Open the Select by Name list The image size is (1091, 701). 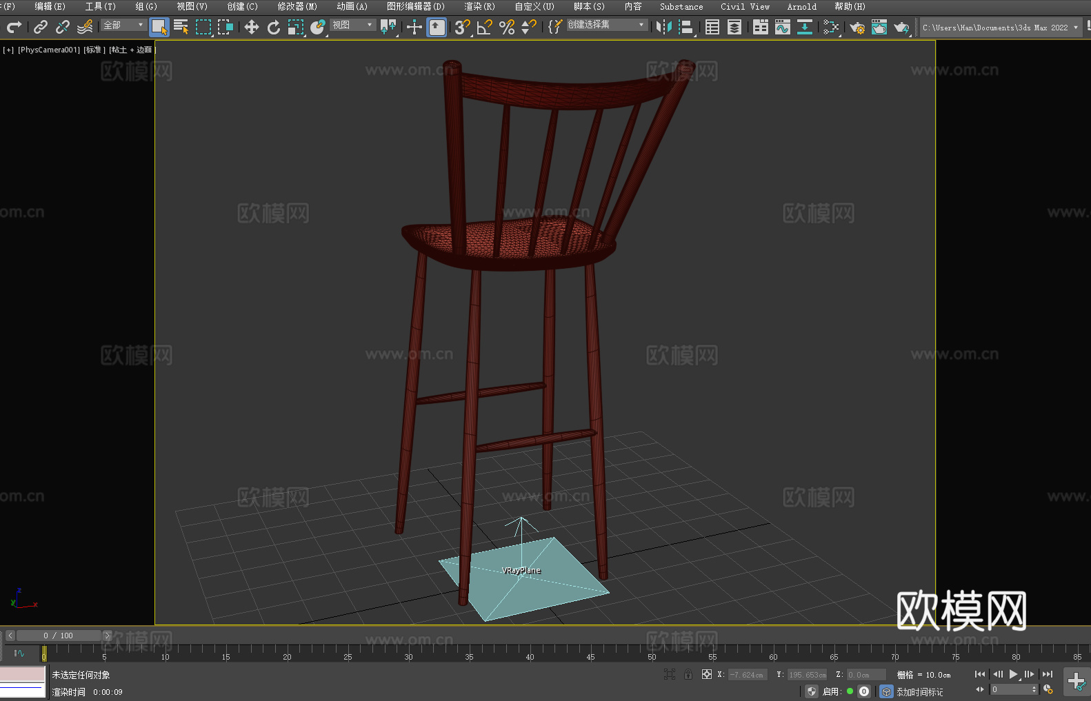(x=181, y=27)
